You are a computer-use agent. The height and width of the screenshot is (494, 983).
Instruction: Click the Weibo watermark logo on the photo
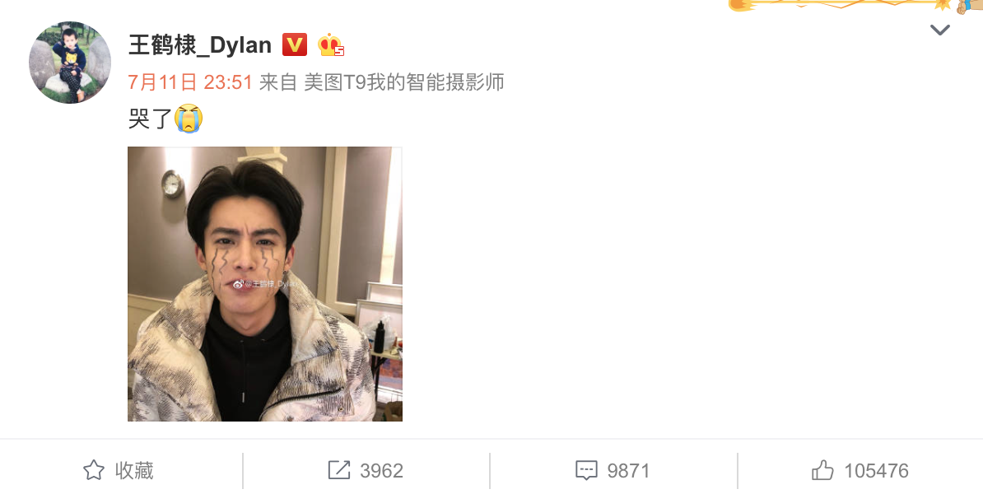click(x=239, y=285)
